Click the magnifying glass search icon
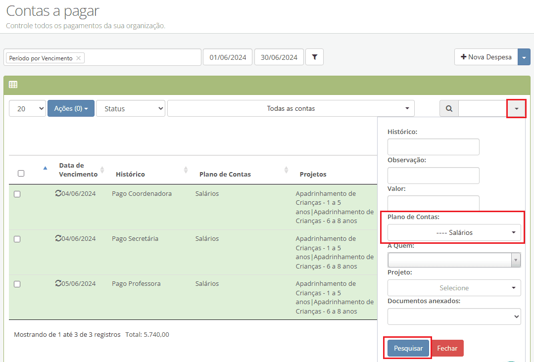Image resolution: width=534 pixels, height=362 pixels. click(449, 108)
